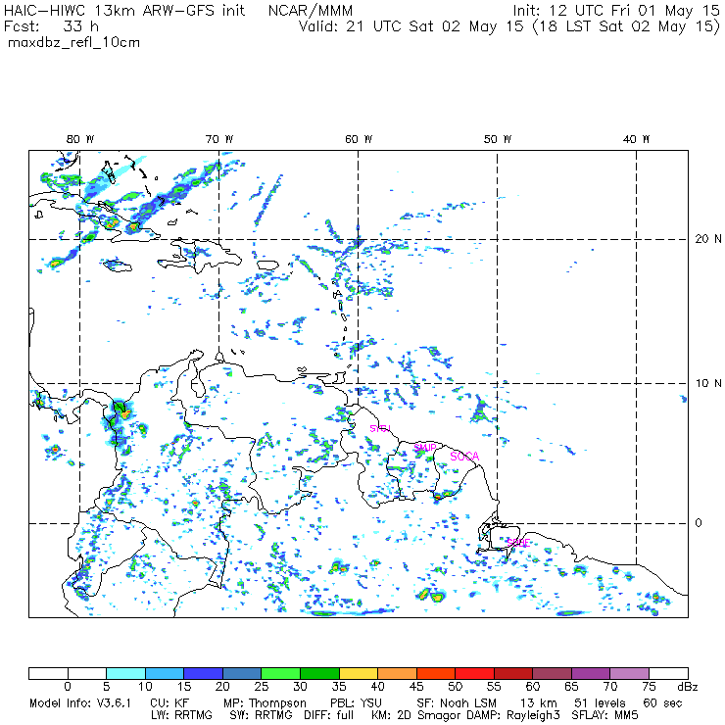Viewport: 725px width, 725px height.
Task: Click the orange 40-45 dBz swatch
Action: 397,673
